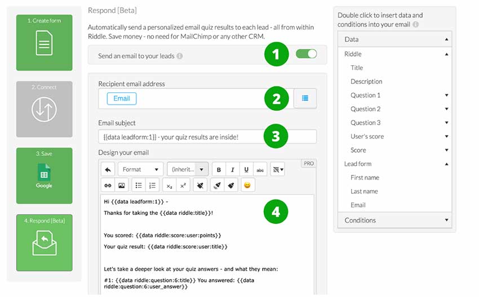The height and width of the screenshot is (297, 479).
Task: Click the text color paint icon
Action: (x=217, y=186)
